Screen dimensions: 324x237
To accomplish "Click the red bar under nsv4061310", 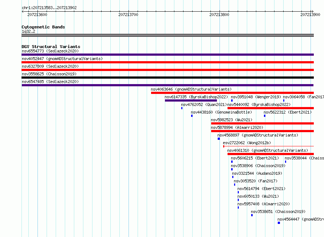I will 271,154.
